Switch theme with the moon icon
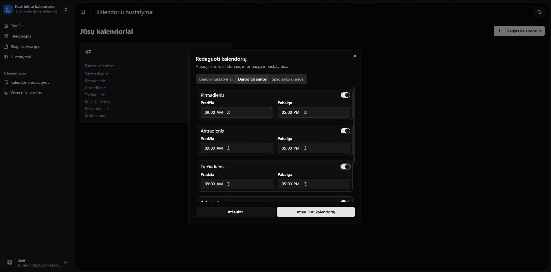 point(540,12)
